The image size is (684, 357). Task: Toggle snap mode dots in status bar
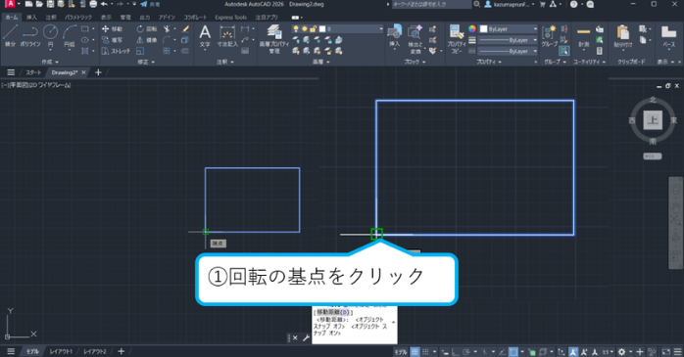coord(425,352)
